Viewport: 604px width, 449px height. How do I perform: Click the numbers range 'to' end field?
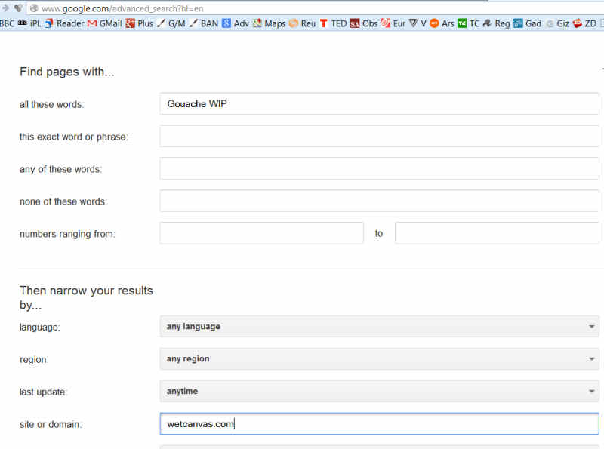497,233
